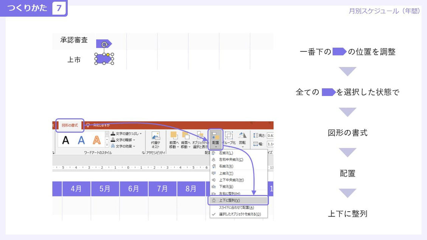Click the 配置 align button in ribbon
The width and height of the screenshot is (427, 240).
click(x=215, y=139)
